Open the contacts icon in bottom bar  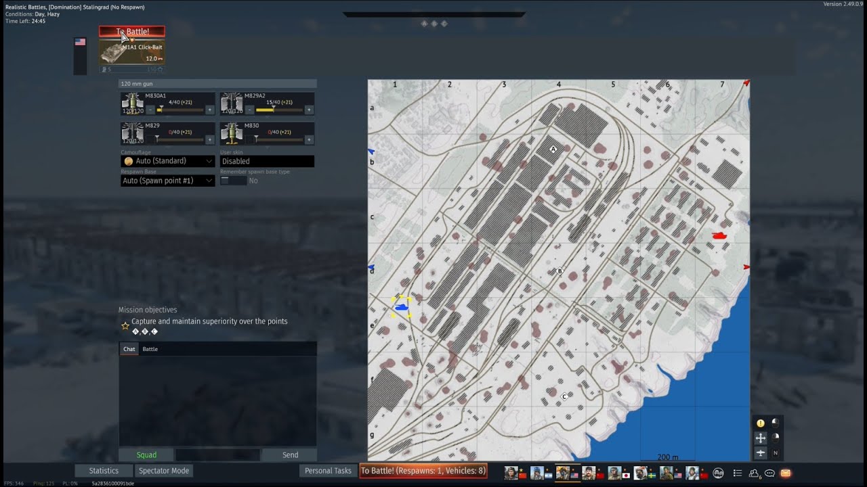coord(754,473)
